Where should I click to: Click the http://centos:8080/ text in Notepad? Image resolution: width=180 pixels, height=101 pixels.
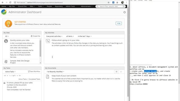[x=139, y=84]
